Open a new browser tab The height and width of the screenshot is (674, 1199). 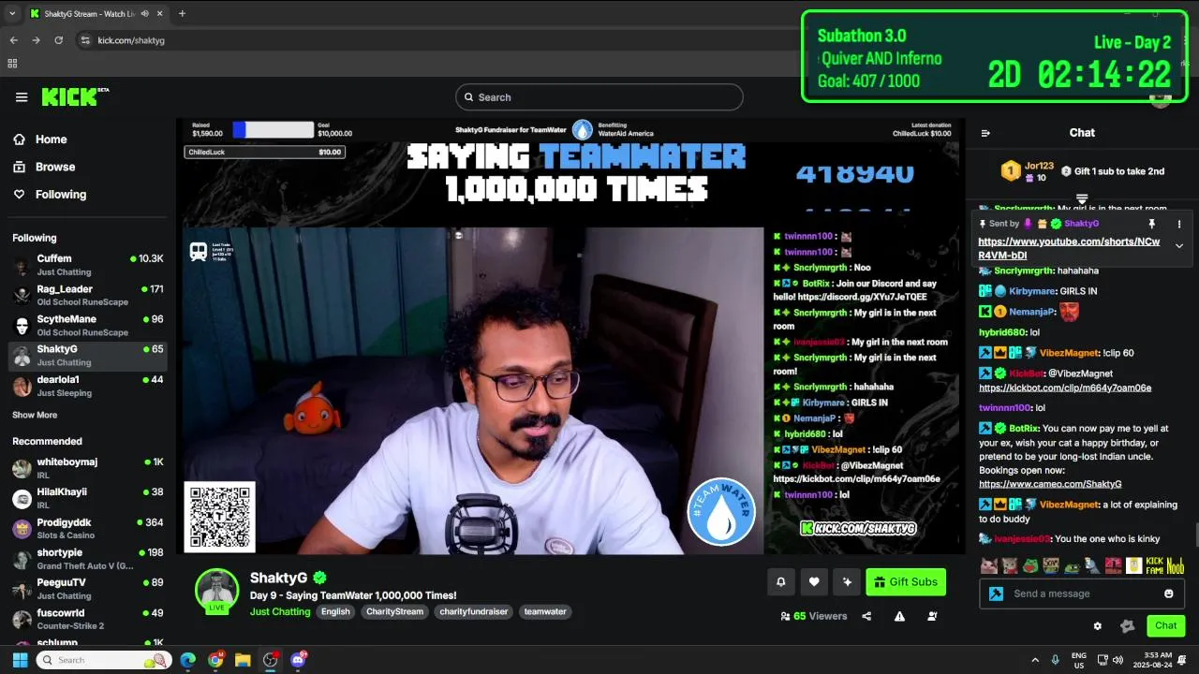coord(182,13)
